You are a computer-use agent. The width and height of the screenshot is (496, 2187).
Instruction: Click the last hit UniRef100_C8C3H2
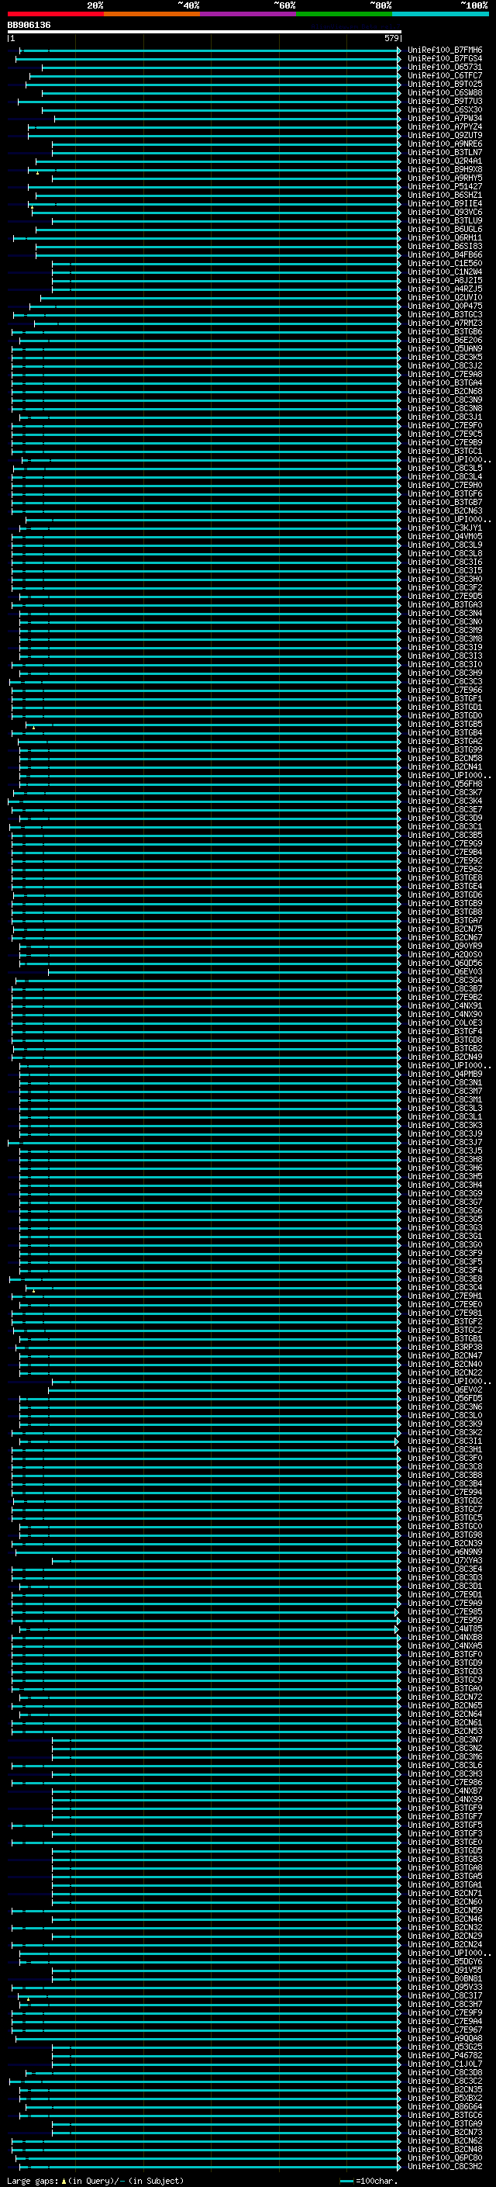(x=445, y=2166)
